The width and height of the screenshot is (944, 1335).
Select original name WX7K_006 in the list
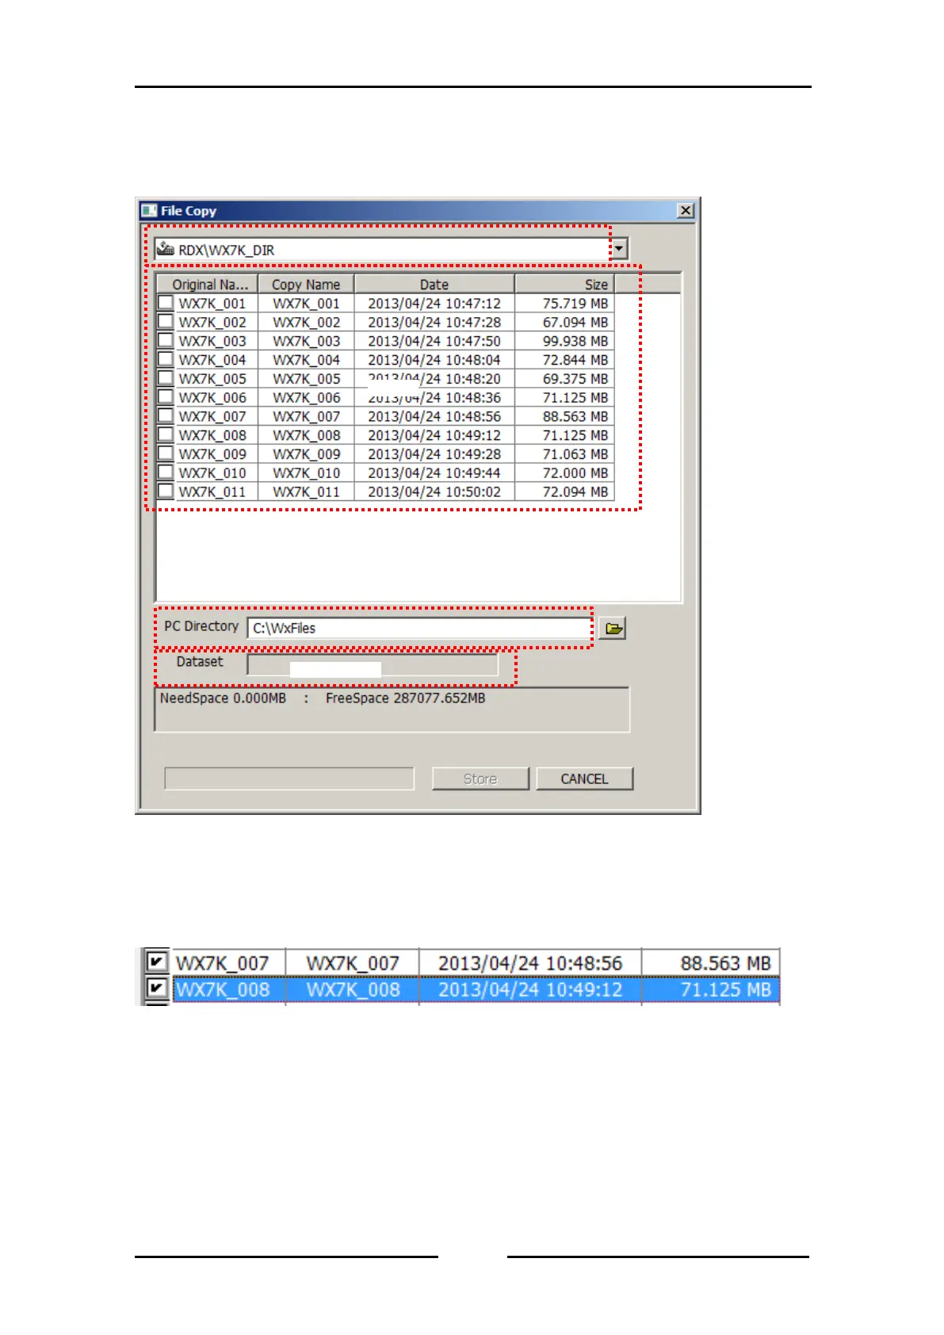[x=212, y=397]
